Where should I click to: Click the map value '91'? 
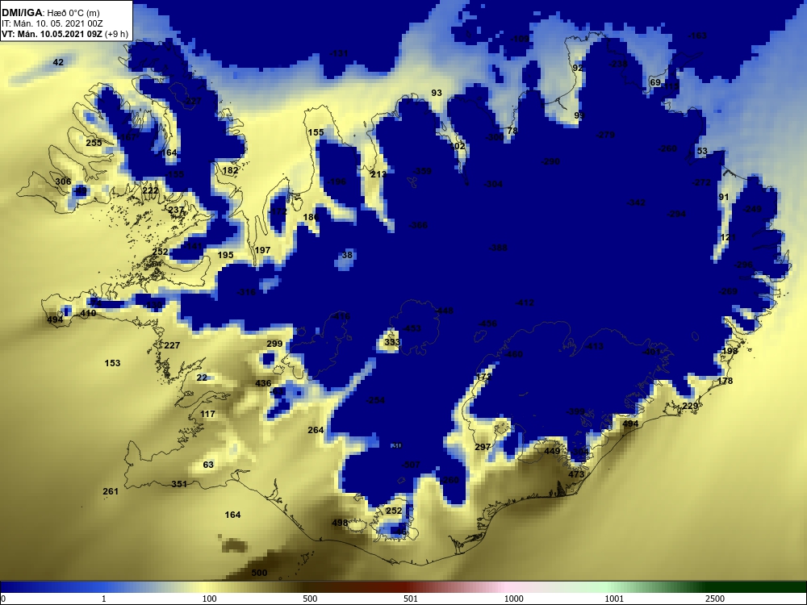[x=724, y=197]
